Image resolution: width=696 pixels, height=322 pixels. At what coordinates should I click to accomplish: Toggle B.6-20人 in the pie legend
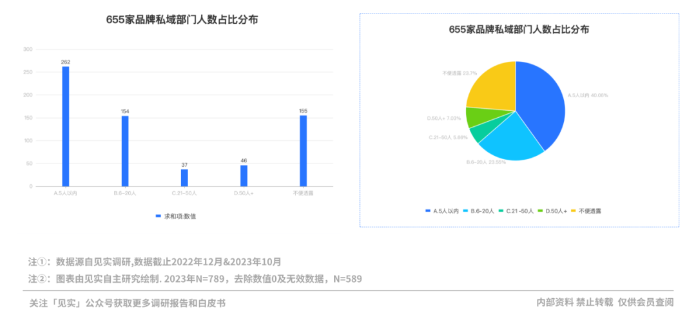(479, 211)
